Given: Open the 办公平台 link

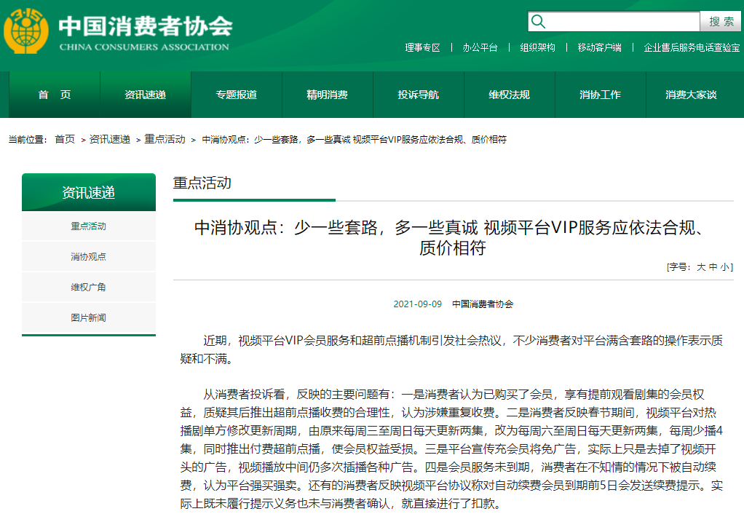Looking at the screenshot, I should click(x=480, y=47).
